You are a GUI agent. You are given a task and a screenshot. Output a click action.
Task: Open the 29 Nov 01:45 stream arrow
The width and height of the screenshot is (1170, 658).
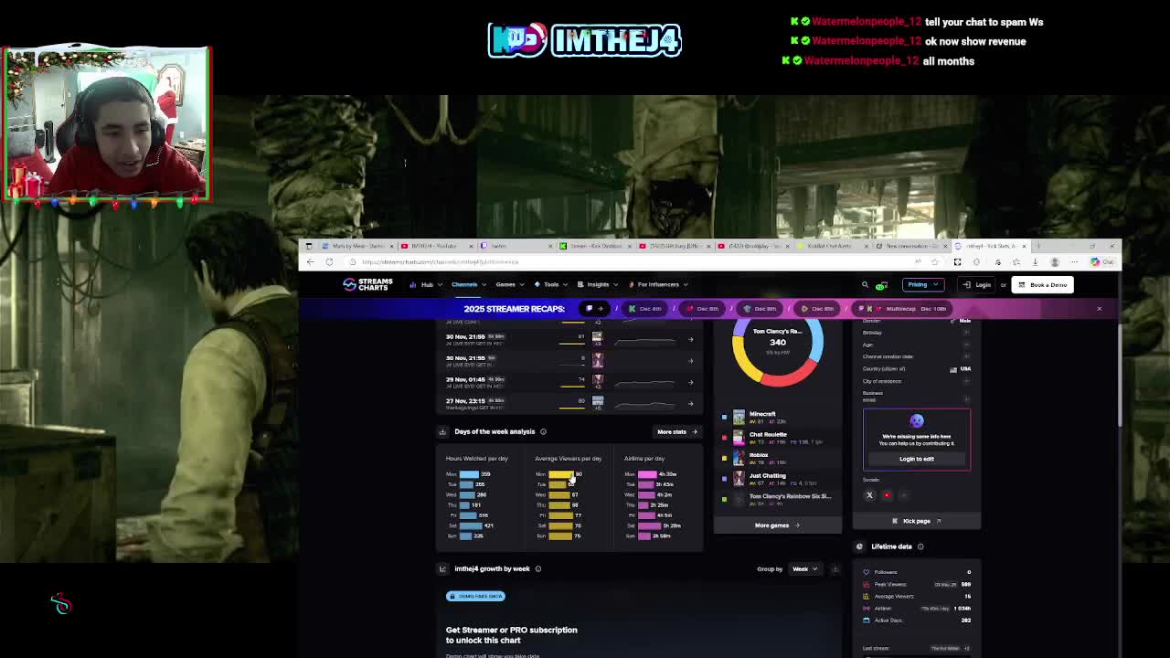coord(690,381)
